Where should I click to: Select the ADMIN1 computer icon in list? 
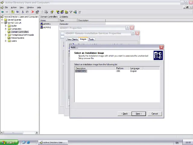[42, 24]
